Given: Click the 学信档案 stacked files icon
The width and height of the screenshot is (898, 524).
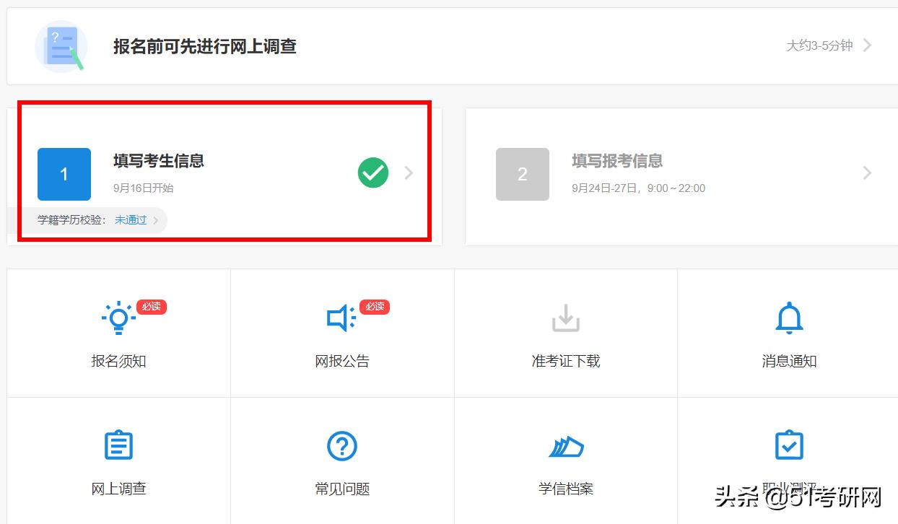Looking at the screenshot, I should tap(566, 447).
